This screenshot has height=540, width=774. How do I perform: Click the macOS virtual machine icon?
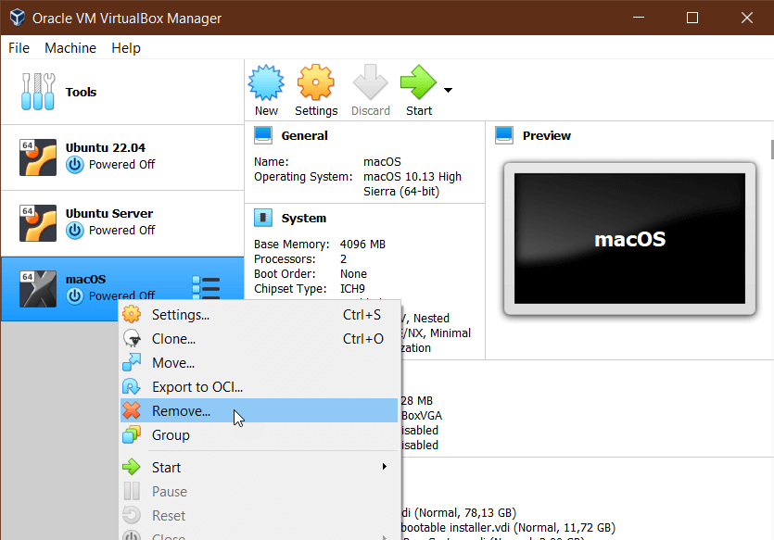click(x=38, y=289)
